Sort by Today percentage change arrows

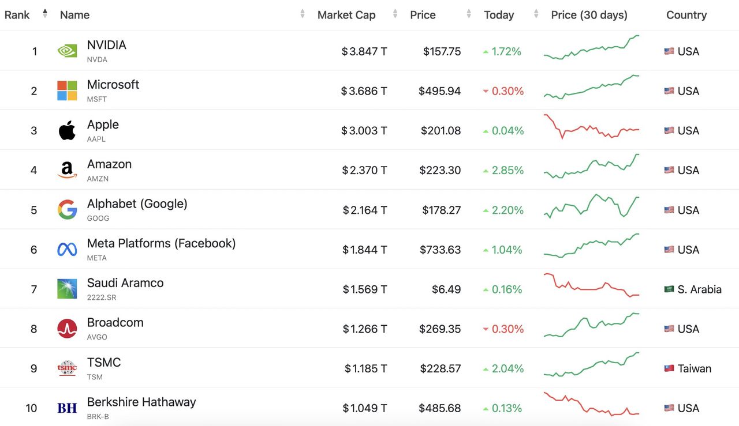(536, 14)
